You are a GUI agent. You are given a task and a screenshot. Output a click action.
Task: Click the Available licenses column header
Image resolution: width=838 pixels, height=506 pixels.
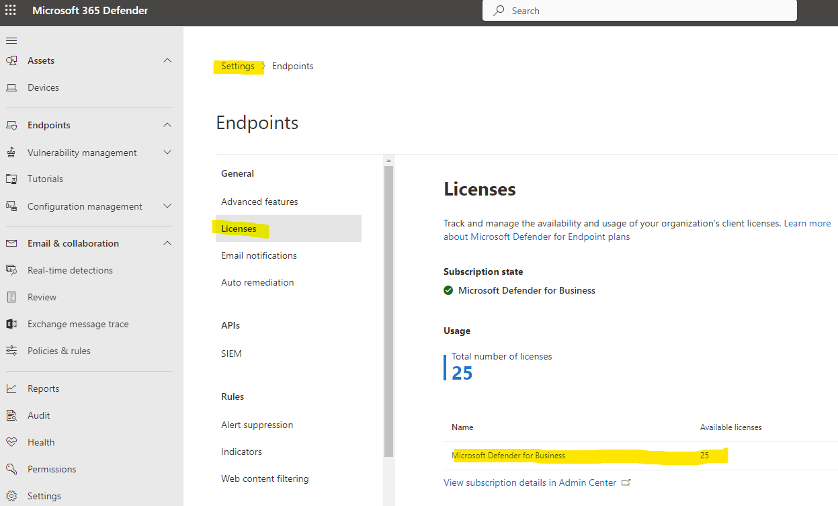pos(730,427)
